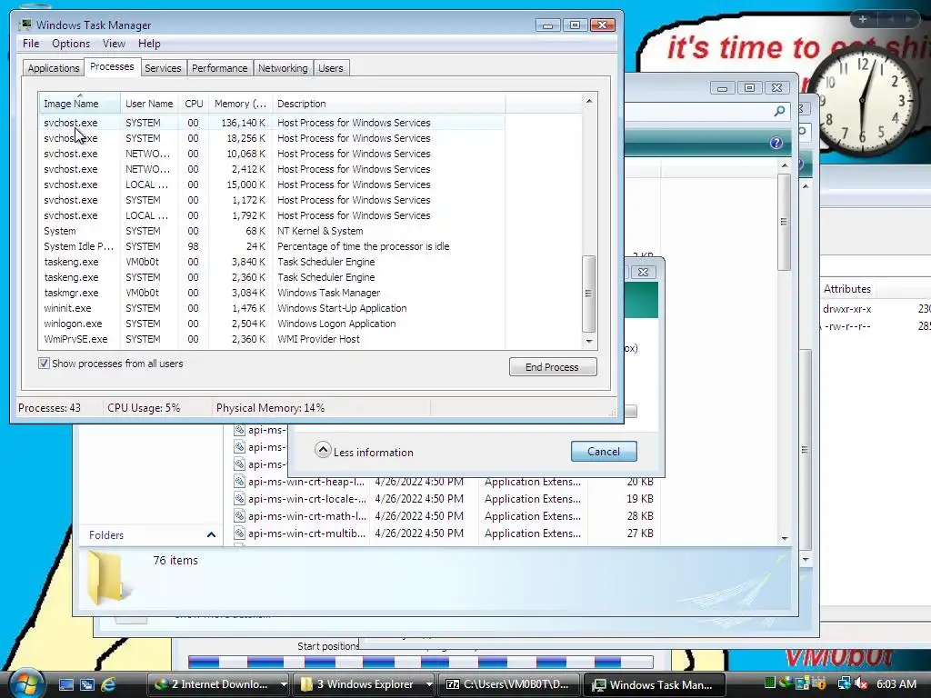The image size is (931, 698).
Task: Select the wininit.exe process row
Action: (x=272, y=308)
